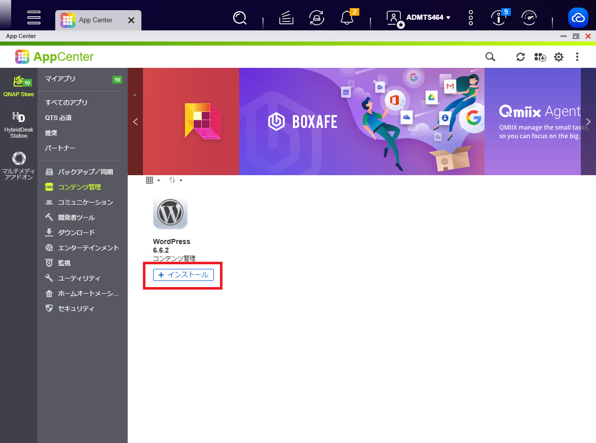Open the Dashboard gauge icon

[529, 17]
